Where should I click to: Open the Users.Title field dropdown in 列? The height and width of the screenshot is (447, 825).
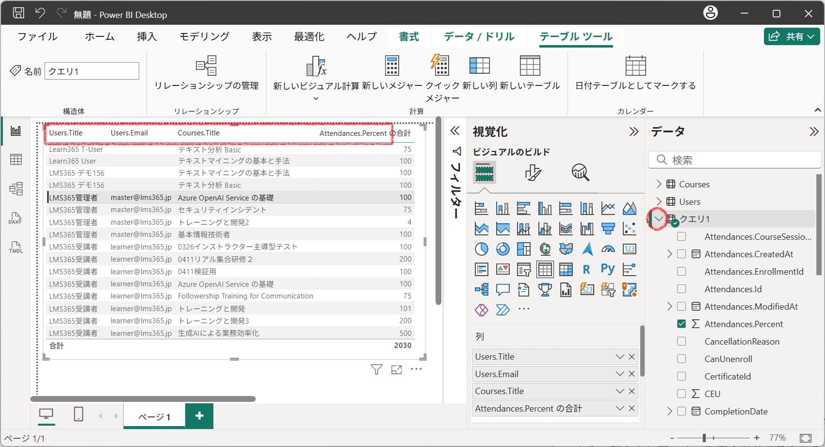point(619,356)
